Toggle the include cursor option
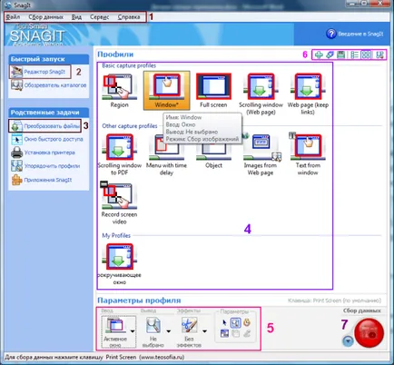Screen dimensions: 394x365 (x=224, y=323)
